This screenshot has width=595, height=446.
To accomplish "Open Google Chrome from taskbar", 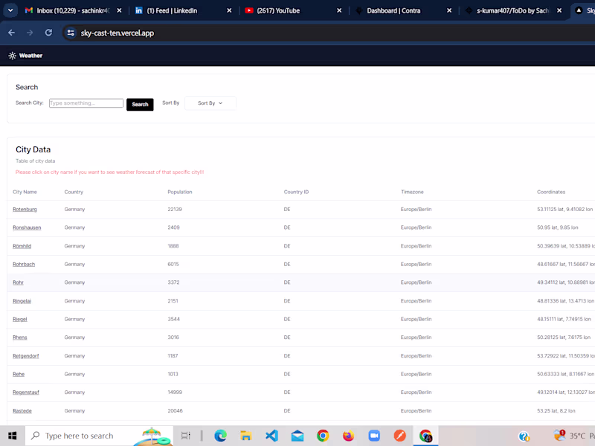I will [x=323, y=436].
